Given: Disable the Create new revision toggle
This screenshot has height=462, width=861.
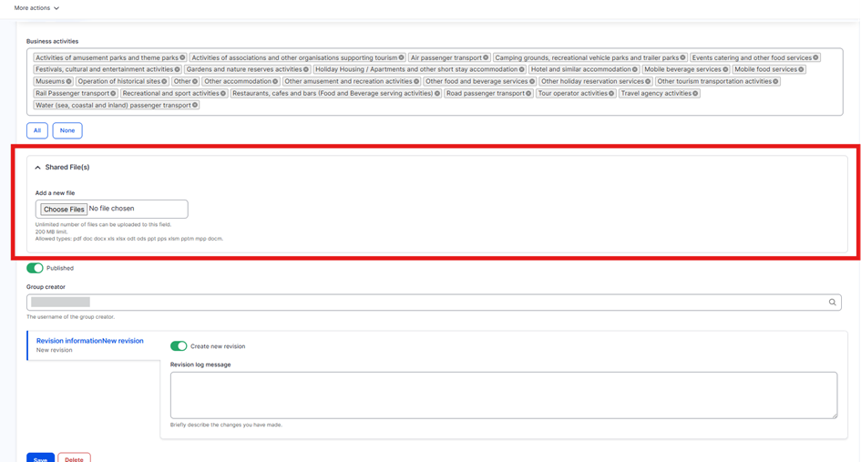Looking at the screenshot, I should point(179,346).
